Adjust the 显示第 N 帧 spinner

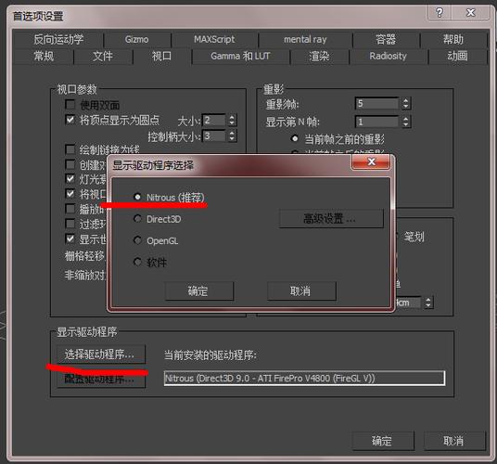coord(406,122)
